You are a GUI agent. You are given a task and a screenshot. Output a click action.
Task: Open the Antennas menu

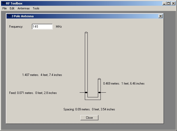pyautogui.click(x=23, y=8)
